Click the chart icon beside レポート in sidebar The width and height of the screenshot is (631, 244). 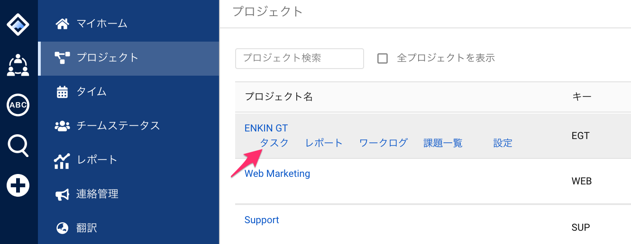coord(62,160)
